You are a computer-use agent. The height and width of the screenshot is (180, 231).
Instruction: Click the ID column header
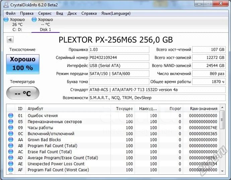click(x=20, y=109)
